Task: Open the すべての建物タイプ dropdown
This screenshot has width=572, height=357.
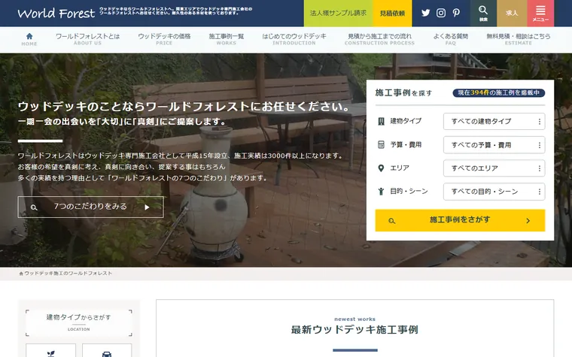Action: [x=494, y=121]
